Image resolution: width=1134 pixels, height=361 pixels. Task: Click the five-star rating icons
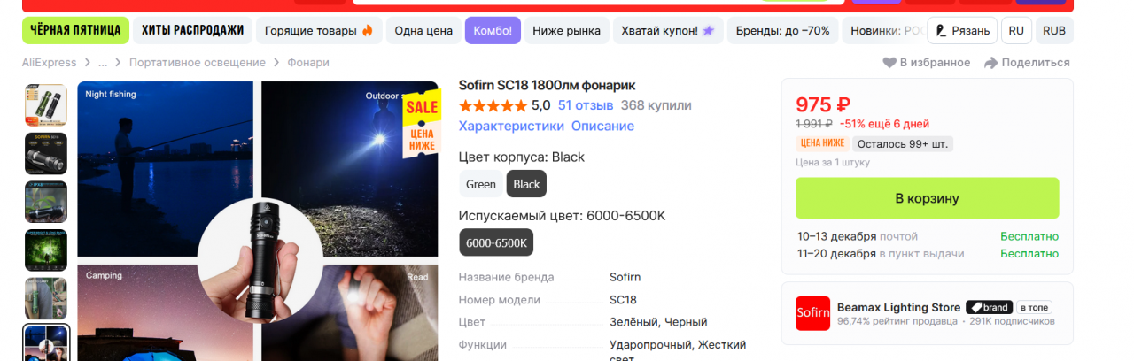tap(493, 105)
